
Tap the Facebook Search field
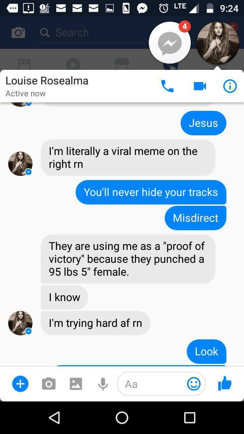click(x=91, y=33)
